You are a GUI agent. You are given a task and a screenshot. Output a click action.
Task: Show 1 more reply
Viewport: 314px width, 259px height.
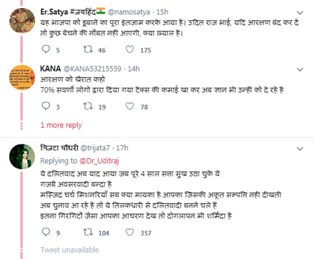(61, 125)
